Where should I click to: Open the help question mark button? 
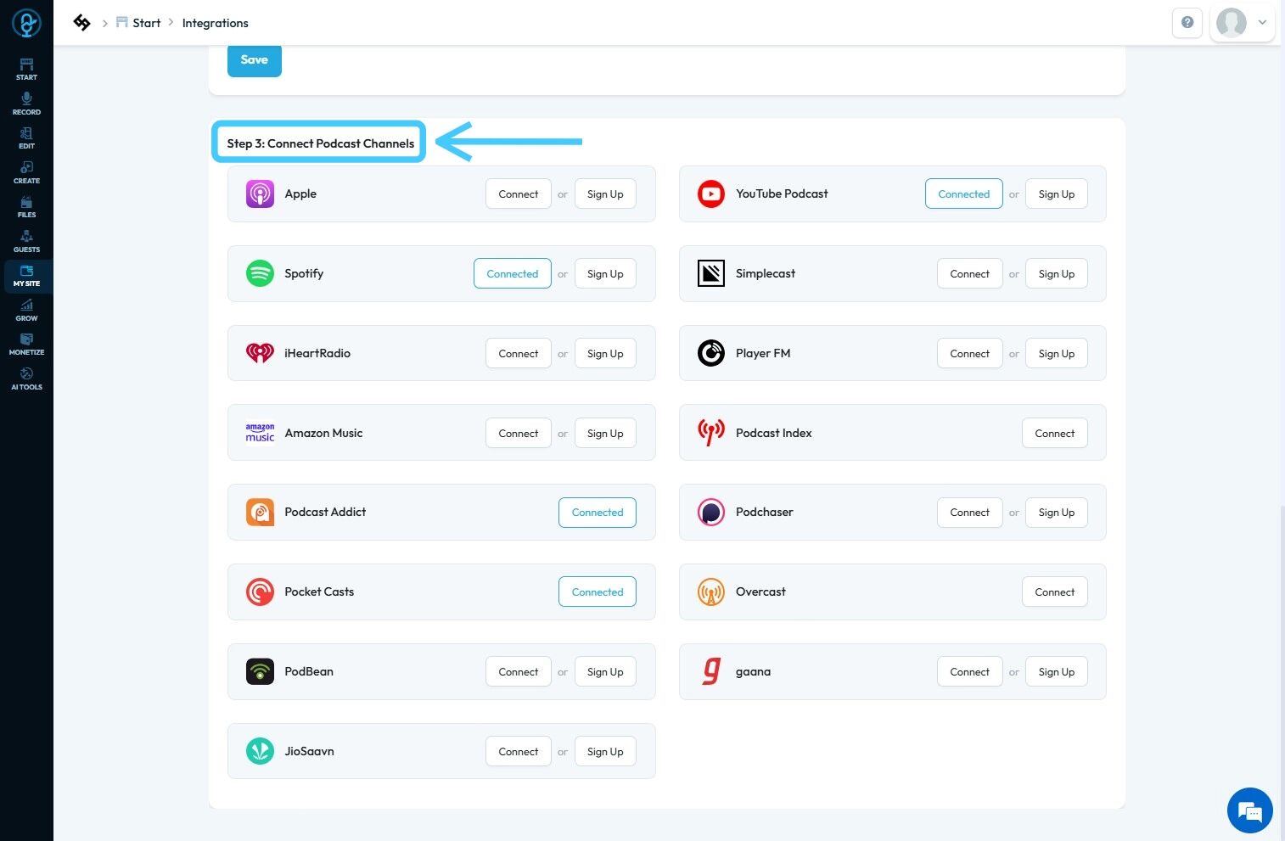click(1187, 23)
